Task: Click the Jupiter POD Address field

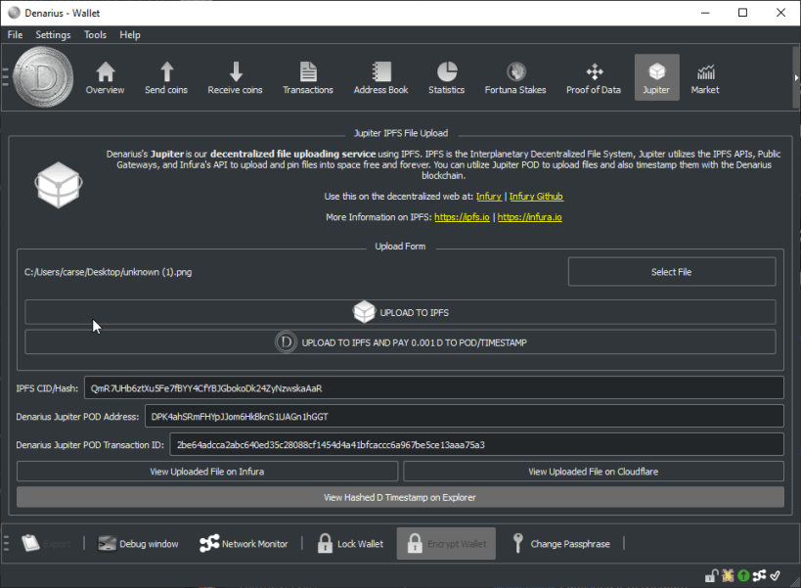Action: [x=465, y=417]
